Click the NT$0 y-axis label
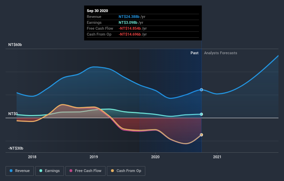 pos(13,114)
